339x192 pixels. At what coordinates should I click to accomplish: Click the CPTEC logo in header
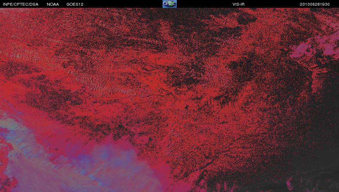click(x=170, y=4)
